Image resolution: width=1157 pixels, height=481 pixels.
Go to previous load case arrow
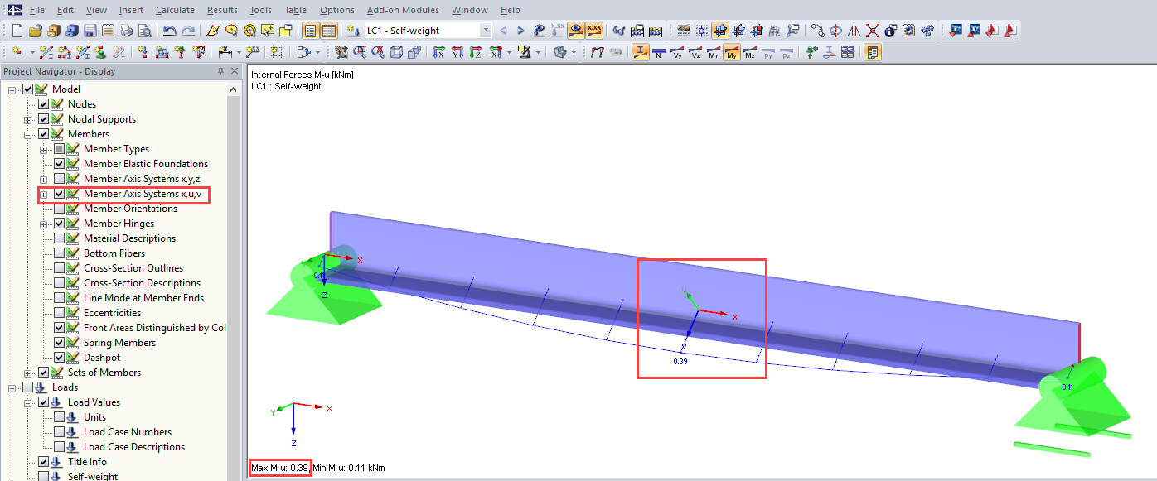(501, 31)
